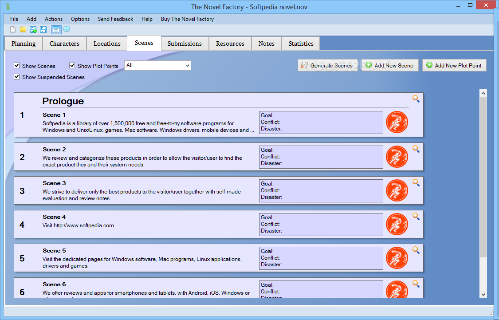Click the 'Scene 2' title text
Screen dimensions: 499x320
[x=54, y=149]
